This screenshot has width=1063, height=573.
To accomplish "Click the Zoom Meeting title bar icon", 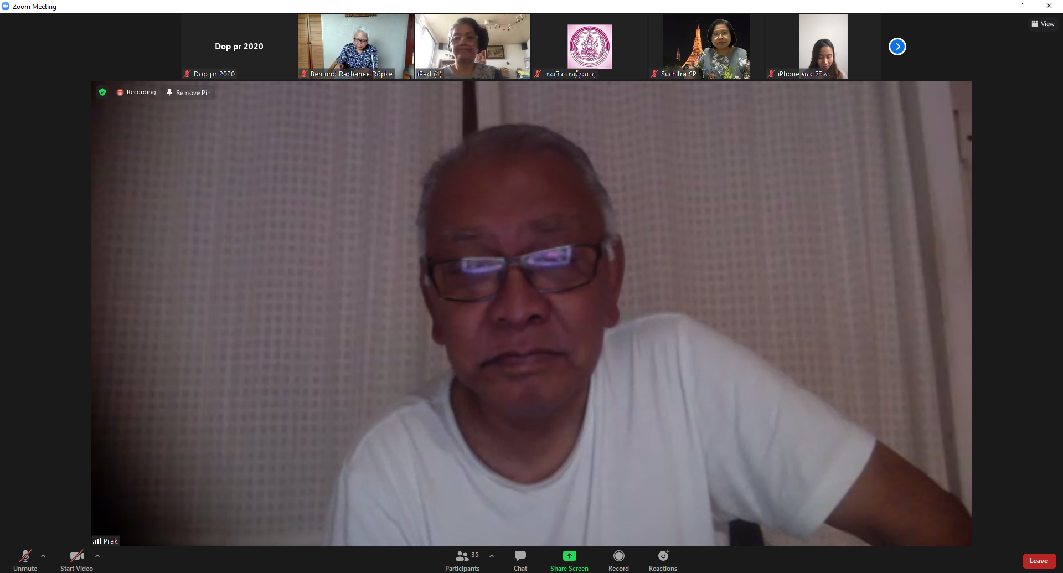I will pos(6,6).
